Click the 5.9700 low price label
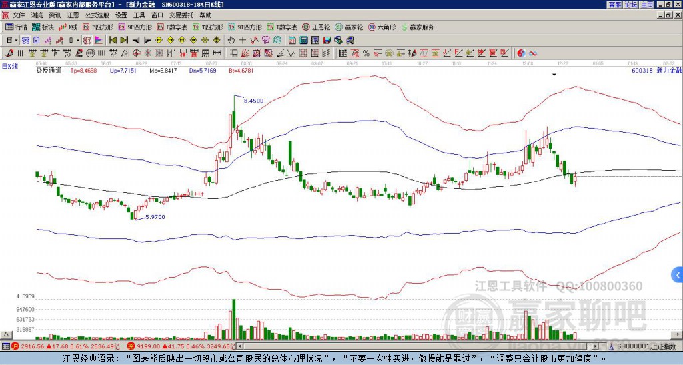This screenshot has width=683, height=365. click(155, 217)
